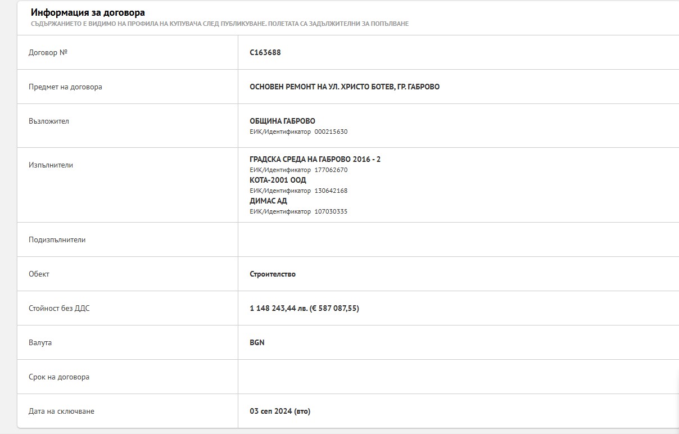Viewport: 679px width, 434px height.
Task: Click the identifier 177062670
Action: 331,170
